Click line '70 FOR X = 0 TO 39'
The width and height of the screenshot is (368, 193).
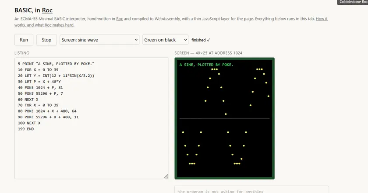point(38,105)
